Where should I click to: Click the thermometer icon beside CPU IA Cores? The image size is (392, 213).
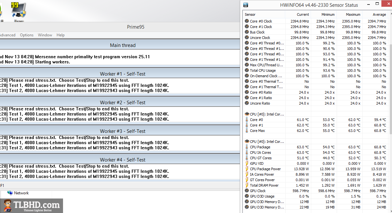click(247, 153)
